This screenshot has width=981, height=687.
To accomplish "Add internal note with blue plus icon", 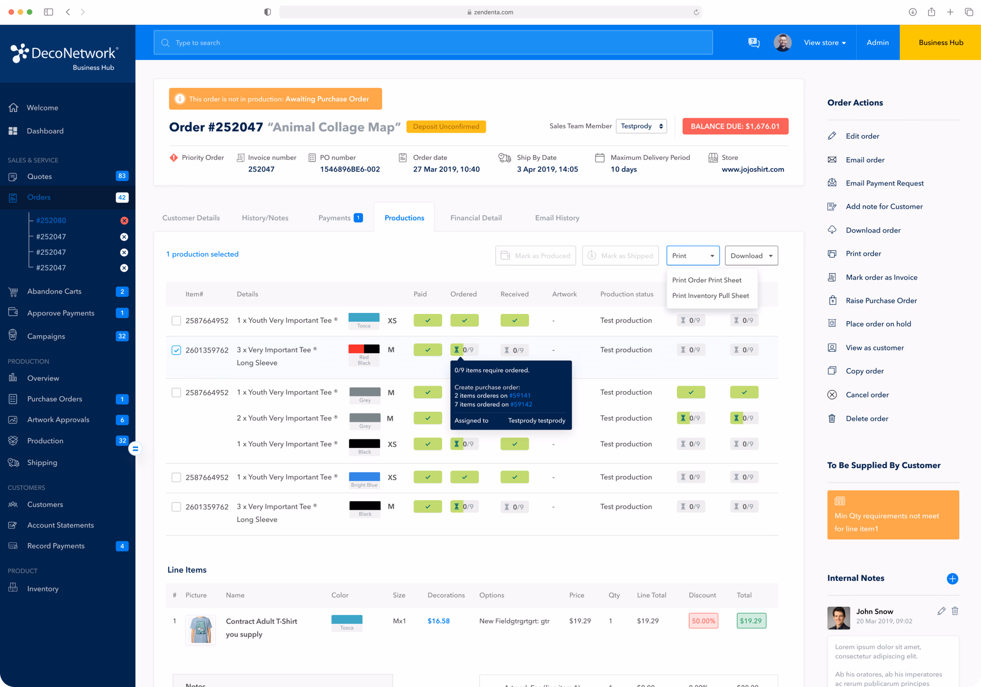I will 952,578.
